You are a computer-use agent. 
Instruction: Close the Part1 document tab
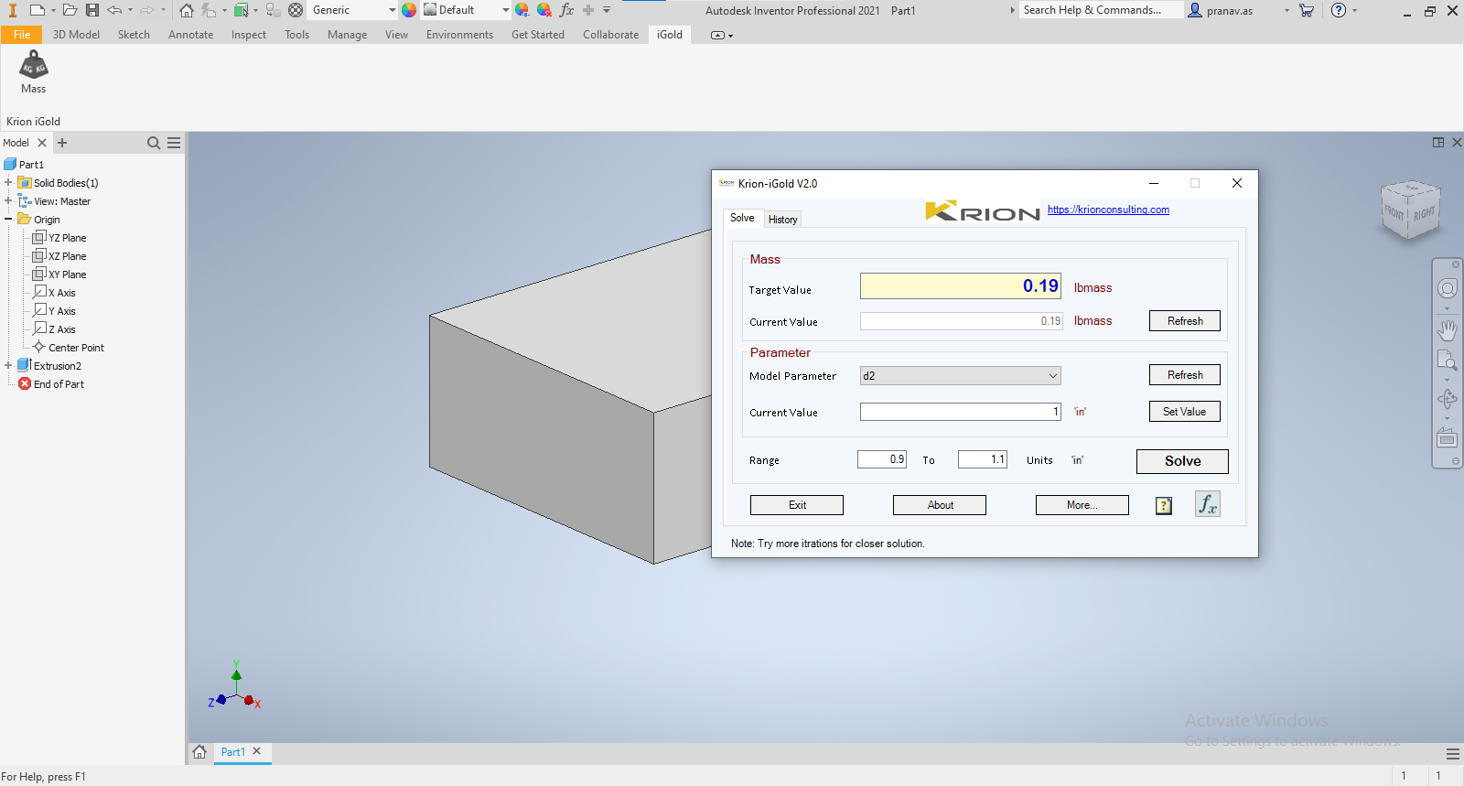click(257, 751)
